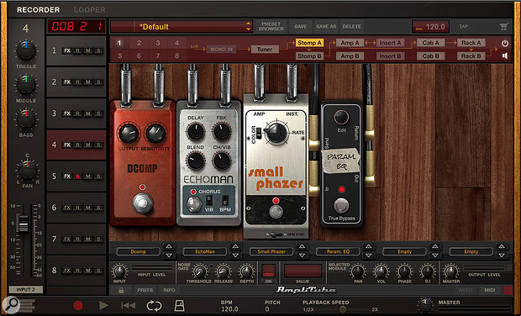Viewport: 521px width, 316px height.
Task: Click the PLAYBACK SPEED slider
Action: [343, 309]
